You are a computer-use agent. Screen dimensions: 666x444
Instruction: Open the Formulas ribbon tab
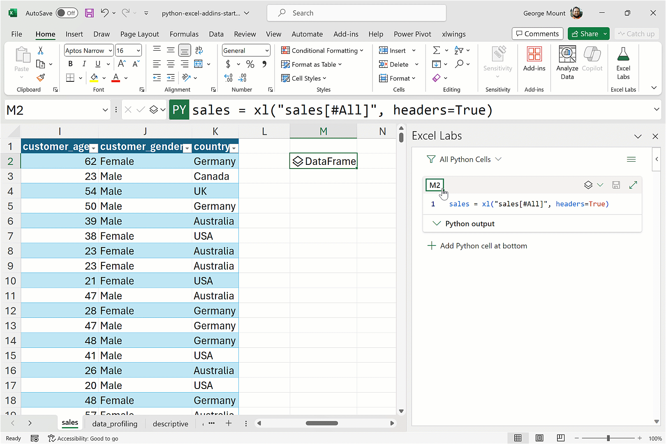pos(184,34)
